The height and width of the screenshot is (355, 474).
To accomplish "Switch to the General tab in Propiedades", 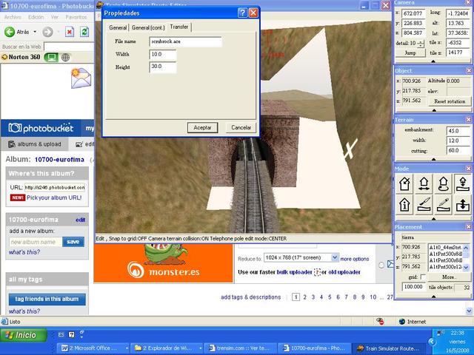I will [118, 27].
